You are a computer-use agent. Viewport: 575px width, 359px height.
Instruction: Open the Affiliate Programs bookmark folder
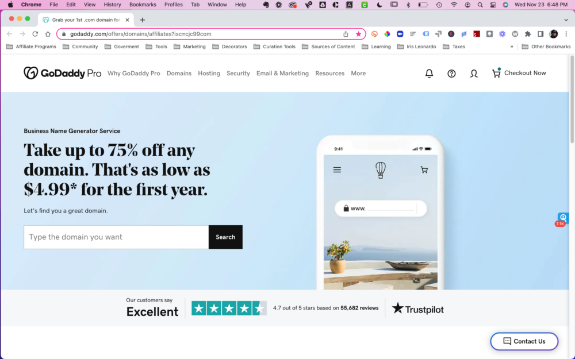click(32, 47)
